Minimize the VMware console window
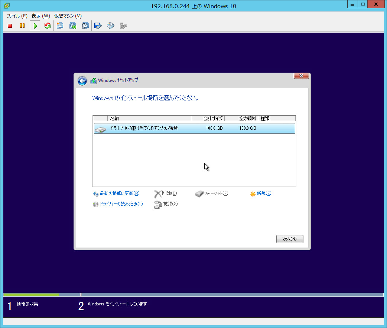 pyautogui.click(x=352, y=4)
